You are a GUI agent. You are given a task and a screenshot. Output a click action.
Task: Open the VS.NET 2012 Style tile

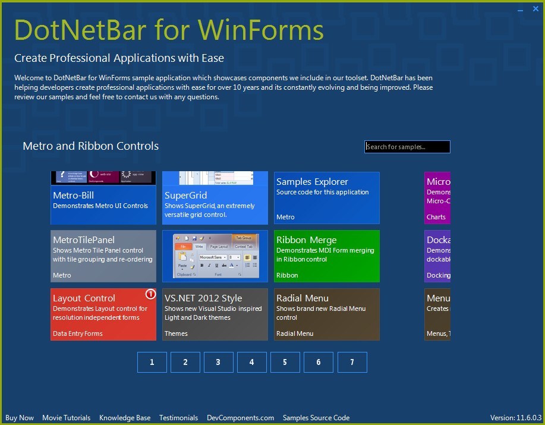[x=215, y=314]
